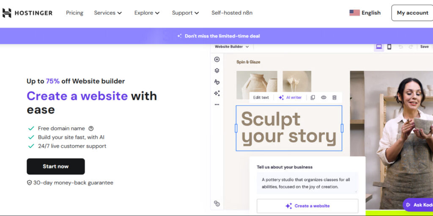Switch to desktop preview mode
The width and height of the screenshot is (433, 216).
379,46
